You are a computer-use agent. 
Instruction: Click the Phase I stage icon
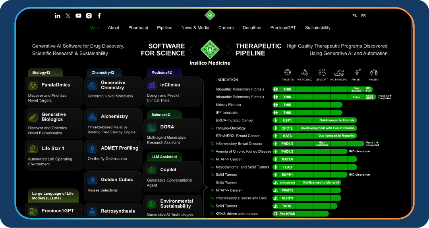click(357, 72)
